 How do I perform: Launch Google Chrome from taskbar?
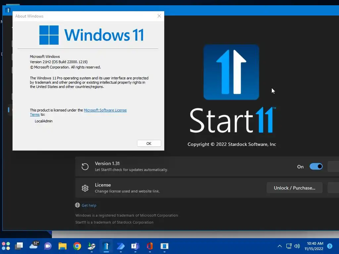click(x=77, y=246)
